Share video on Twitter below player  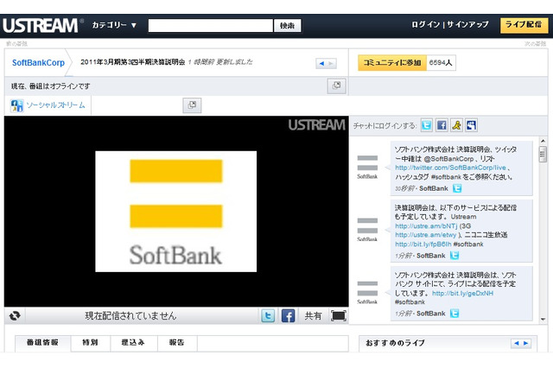click(x=268, y=315)
